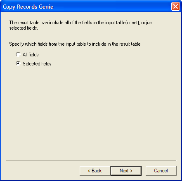Click the "Next >" button label

pos(126,171)
